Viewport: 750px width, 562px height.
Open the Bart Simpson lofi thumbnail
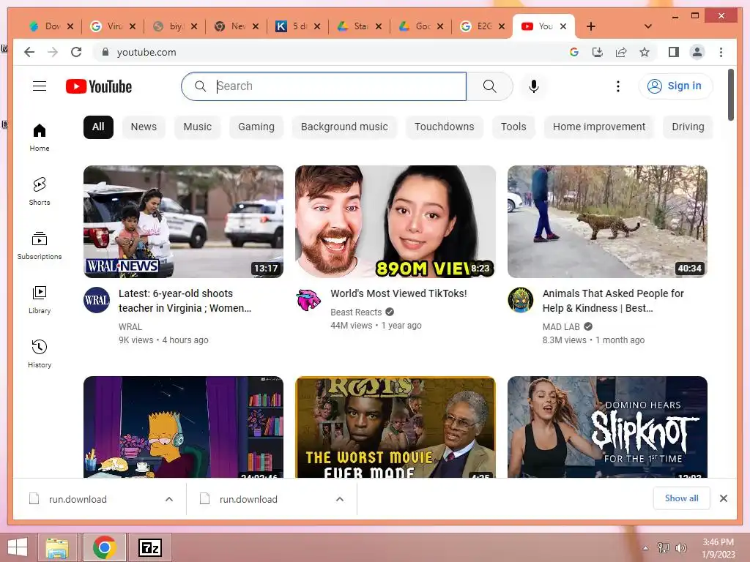pos(183,427)
